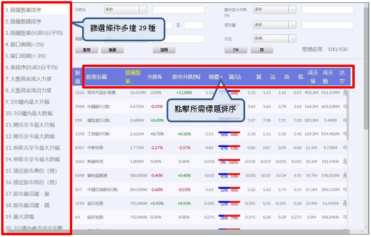
Task: Select 最大波幅 in the sidebar list
Action: (x=23, y=215)
